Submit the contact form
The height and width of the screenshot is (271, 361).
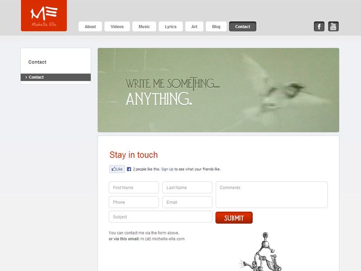[234, 218]
